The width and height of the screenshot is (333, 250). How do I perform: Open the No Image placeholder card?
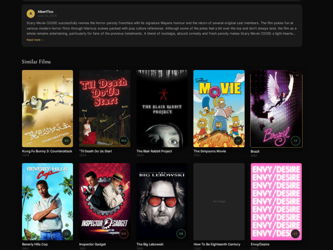pyautogui.click(x=219, y=202)
